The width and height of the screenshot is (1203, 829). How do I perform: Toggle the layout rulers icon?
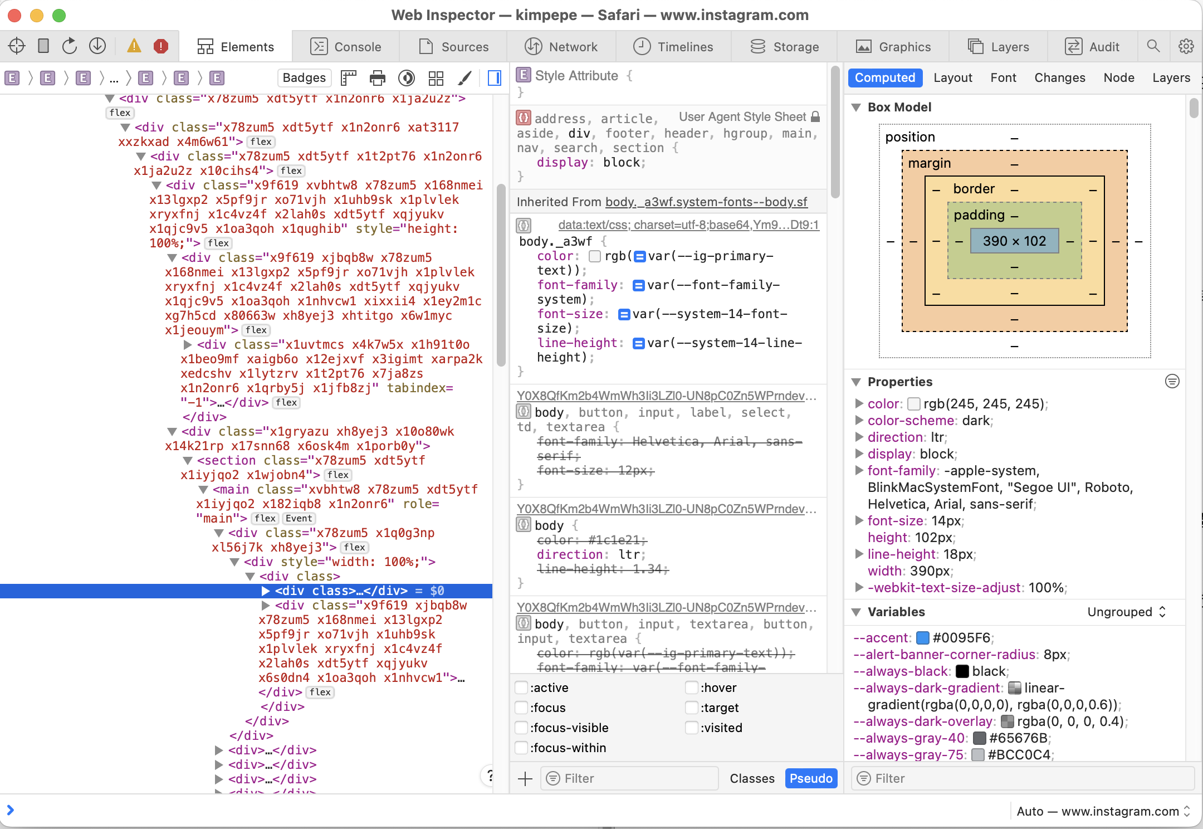coord(349,78)
